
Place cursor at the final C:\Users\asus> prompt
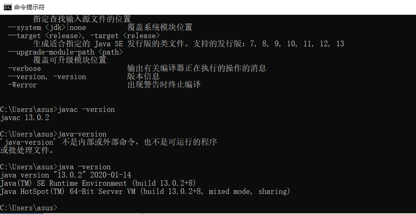pos(29,207)
